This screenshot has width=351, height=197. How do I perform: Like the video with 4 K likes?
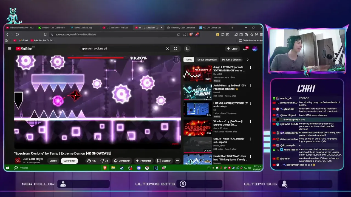[91, 161]
